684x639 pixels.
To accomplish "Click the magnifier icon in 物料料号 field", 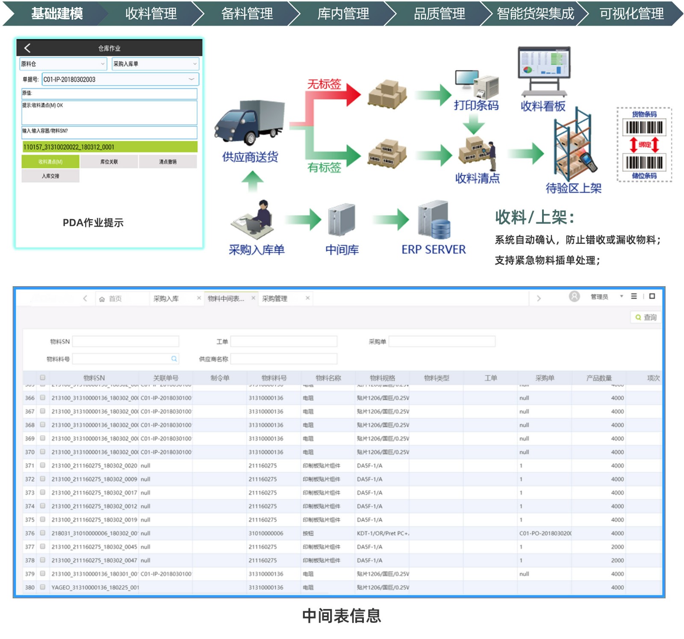I will pyautogui.click(x=174, y=359).
